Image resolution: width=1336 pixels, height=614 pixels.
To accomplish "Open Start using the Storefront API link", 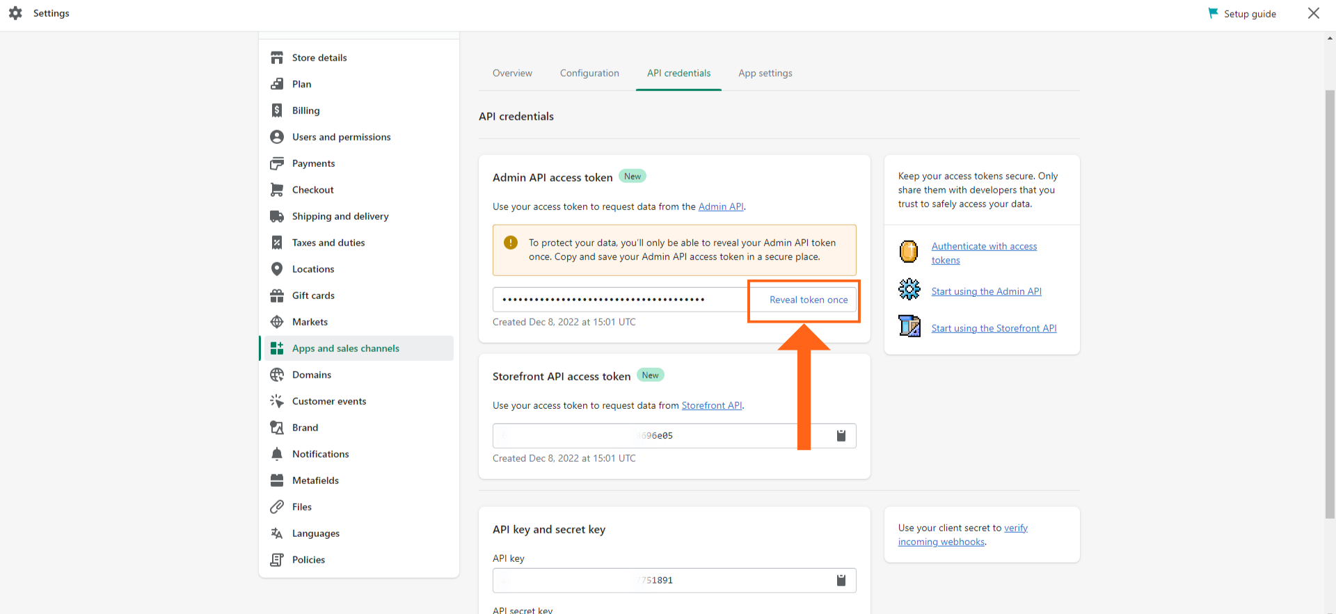I will (994, 328).
